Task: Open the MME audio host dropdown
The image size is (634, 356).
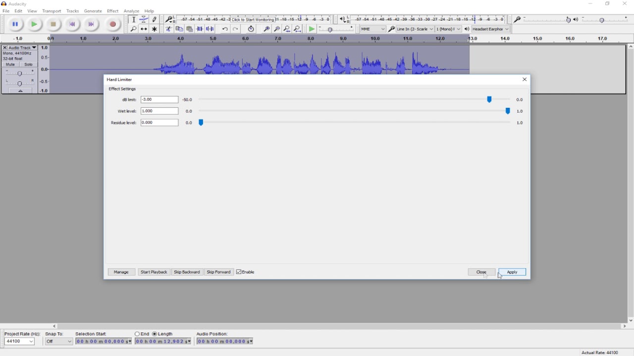Action: (373, 29)
